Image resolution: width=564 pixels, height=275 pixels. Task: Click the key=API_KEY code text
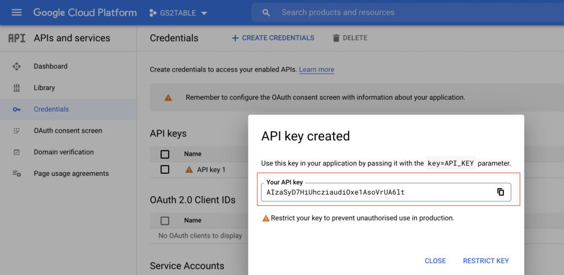[x=451, y=163]
